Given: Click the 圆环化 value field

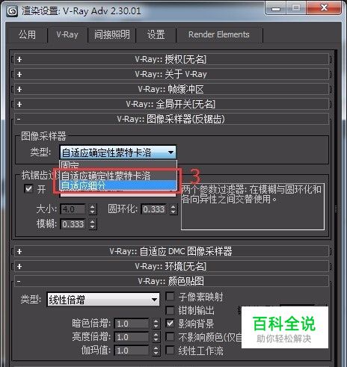Looking at the screenshot, I should point(154,209).
